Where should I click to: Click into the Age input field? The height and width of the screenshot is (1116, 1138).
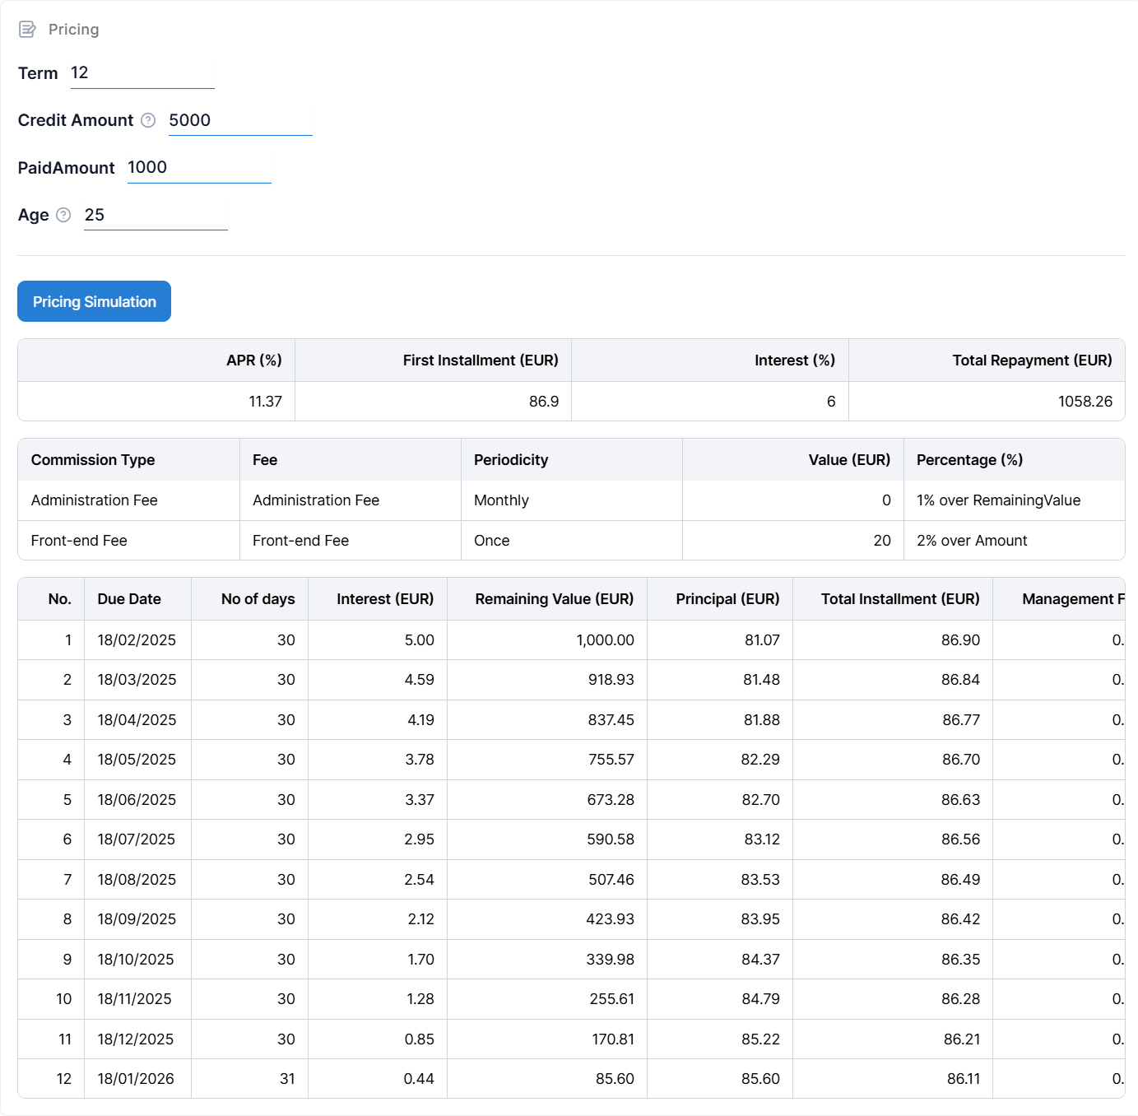(x=155, y=216)
